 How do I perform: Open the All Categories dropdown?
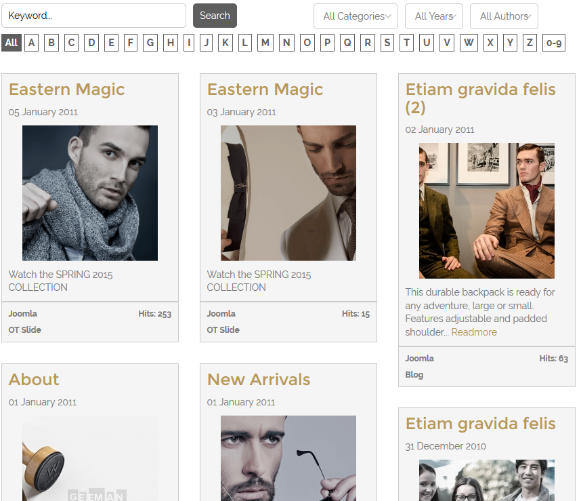tap(356, 16)
